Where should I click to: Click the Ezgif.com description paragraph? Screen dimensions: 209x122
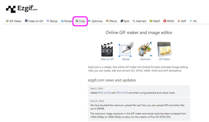138,69
